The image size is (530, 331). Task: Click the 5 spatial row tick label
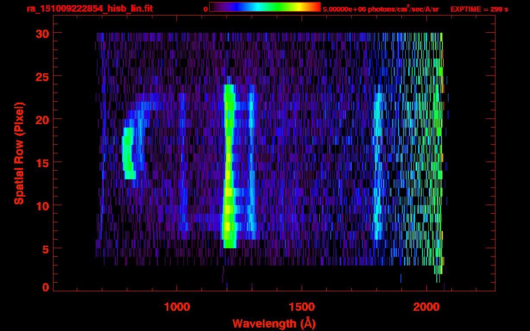[x=46, y=249]
